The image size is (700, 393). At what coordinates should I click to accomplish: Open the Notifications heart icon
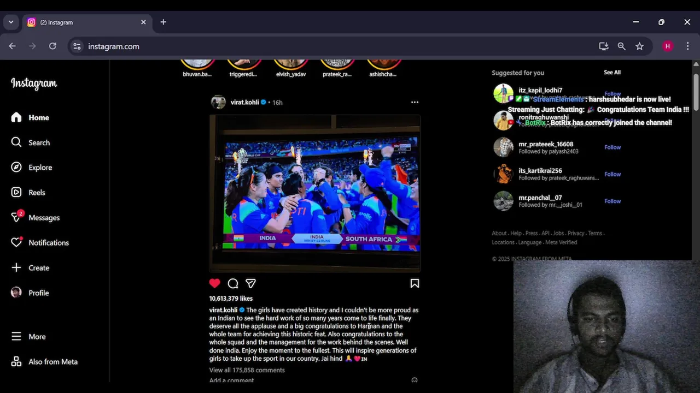(16, 242)
